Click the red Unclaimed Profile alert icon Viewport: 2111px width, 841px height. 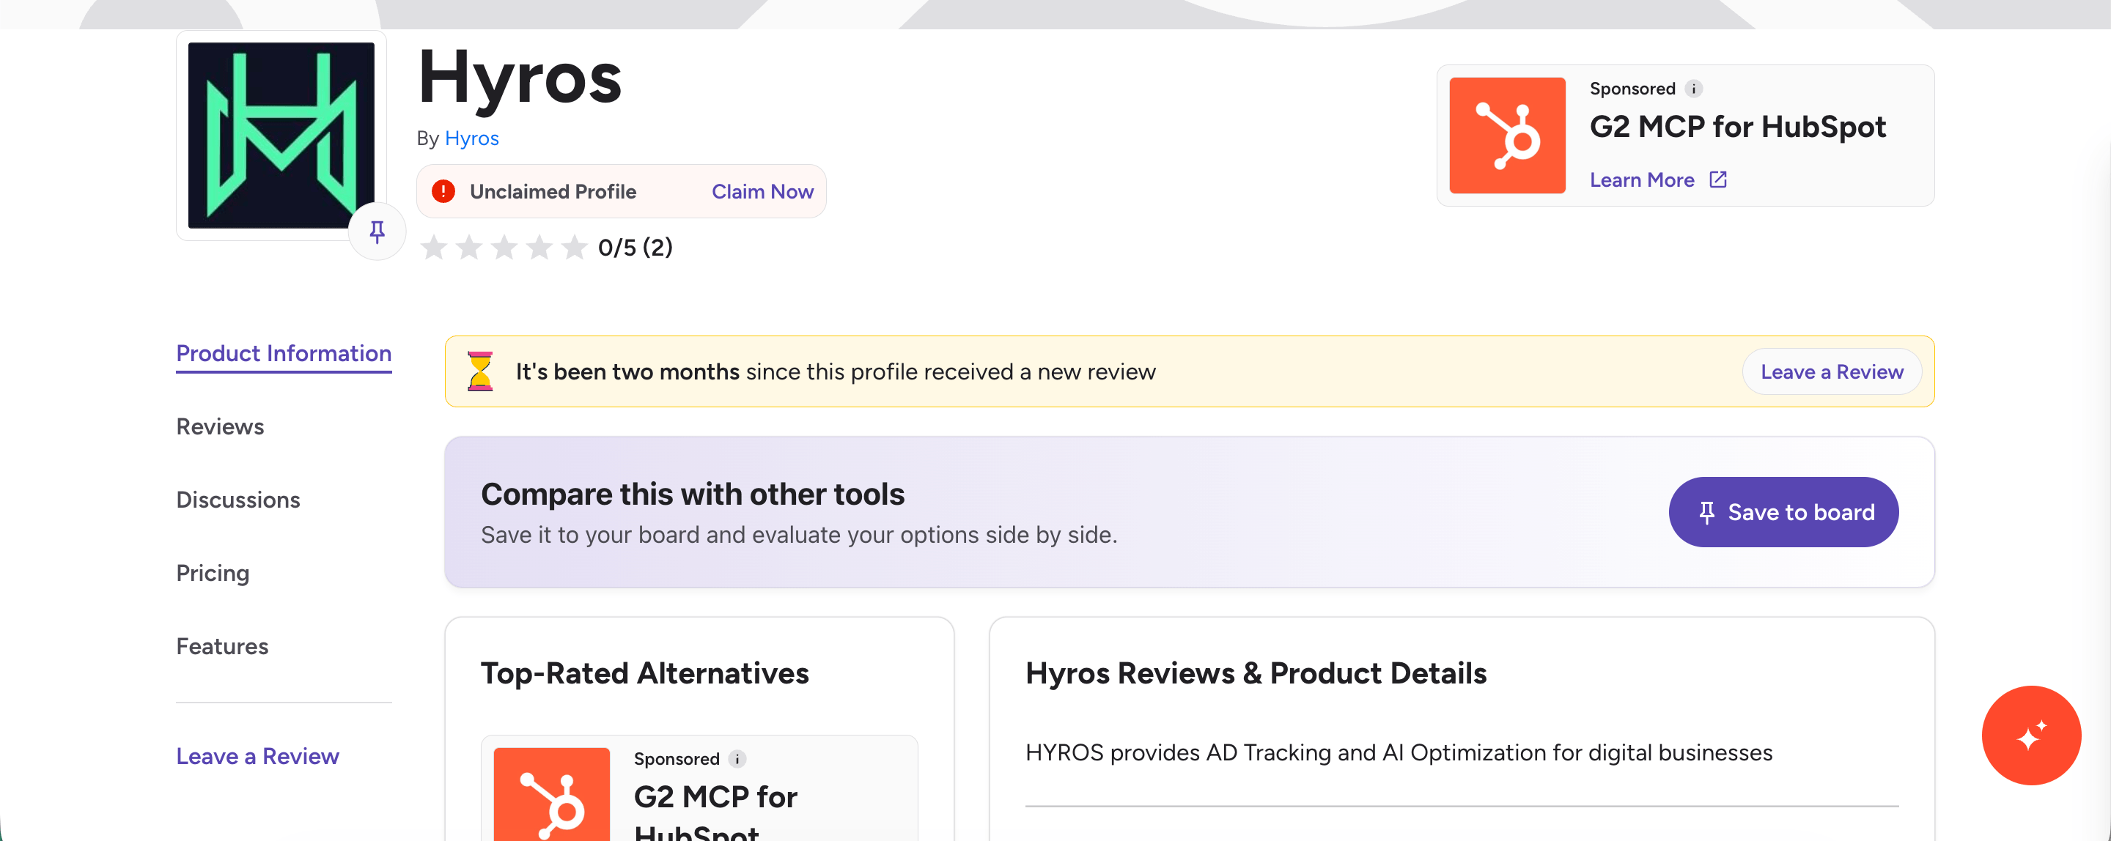[x=443, y=192]
